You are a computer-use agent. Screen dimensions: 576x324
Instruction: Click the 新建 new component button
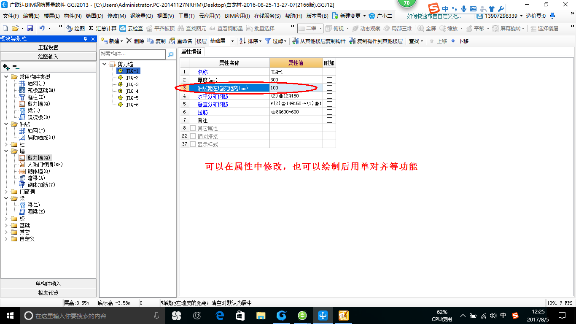tap(112, 41)
